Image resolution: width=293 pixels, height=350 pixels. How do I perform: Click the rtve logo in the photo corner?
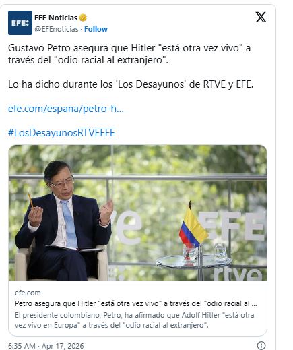coord(238,274)
